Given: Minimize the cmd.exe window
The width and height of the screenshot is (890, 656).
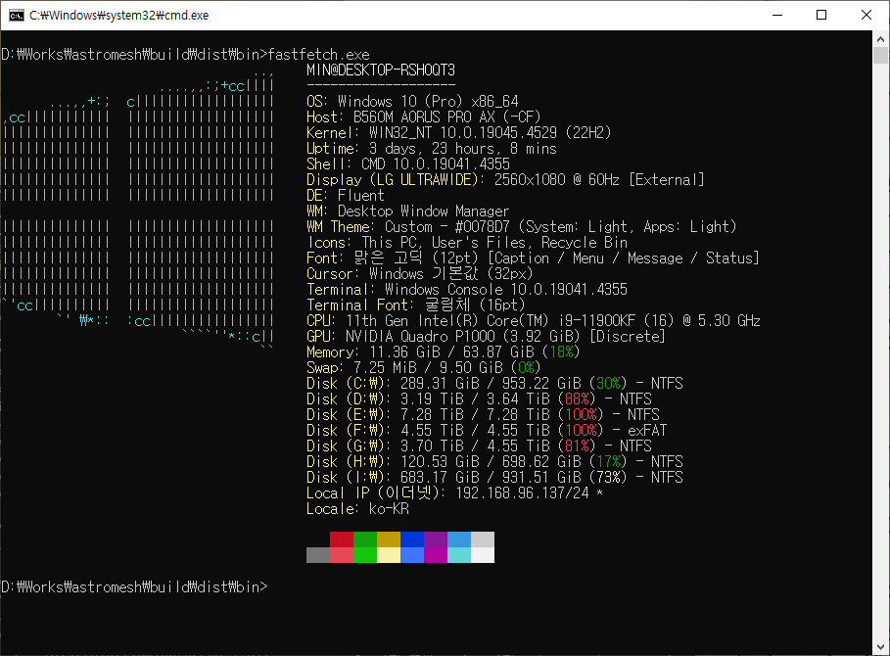Looking at the screenshot, I should click(x=777, y=15).
